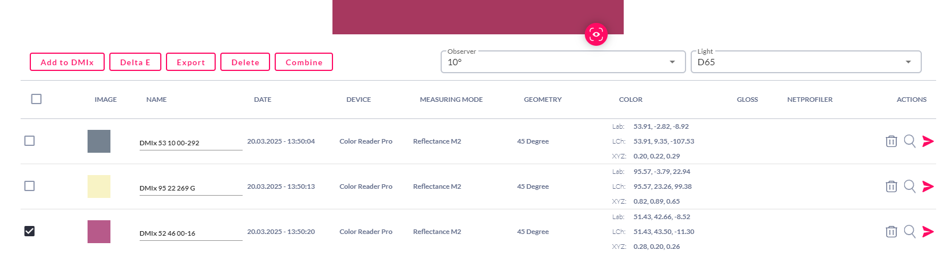Image resolution: width=943 pixels, height=254 pixels.
Task: Click XYZ value 0.82, 0.89, 0.65
Action: tap(656, 201)
